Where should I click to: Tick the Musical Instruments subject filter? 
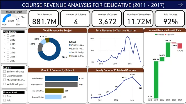point(5,80)
